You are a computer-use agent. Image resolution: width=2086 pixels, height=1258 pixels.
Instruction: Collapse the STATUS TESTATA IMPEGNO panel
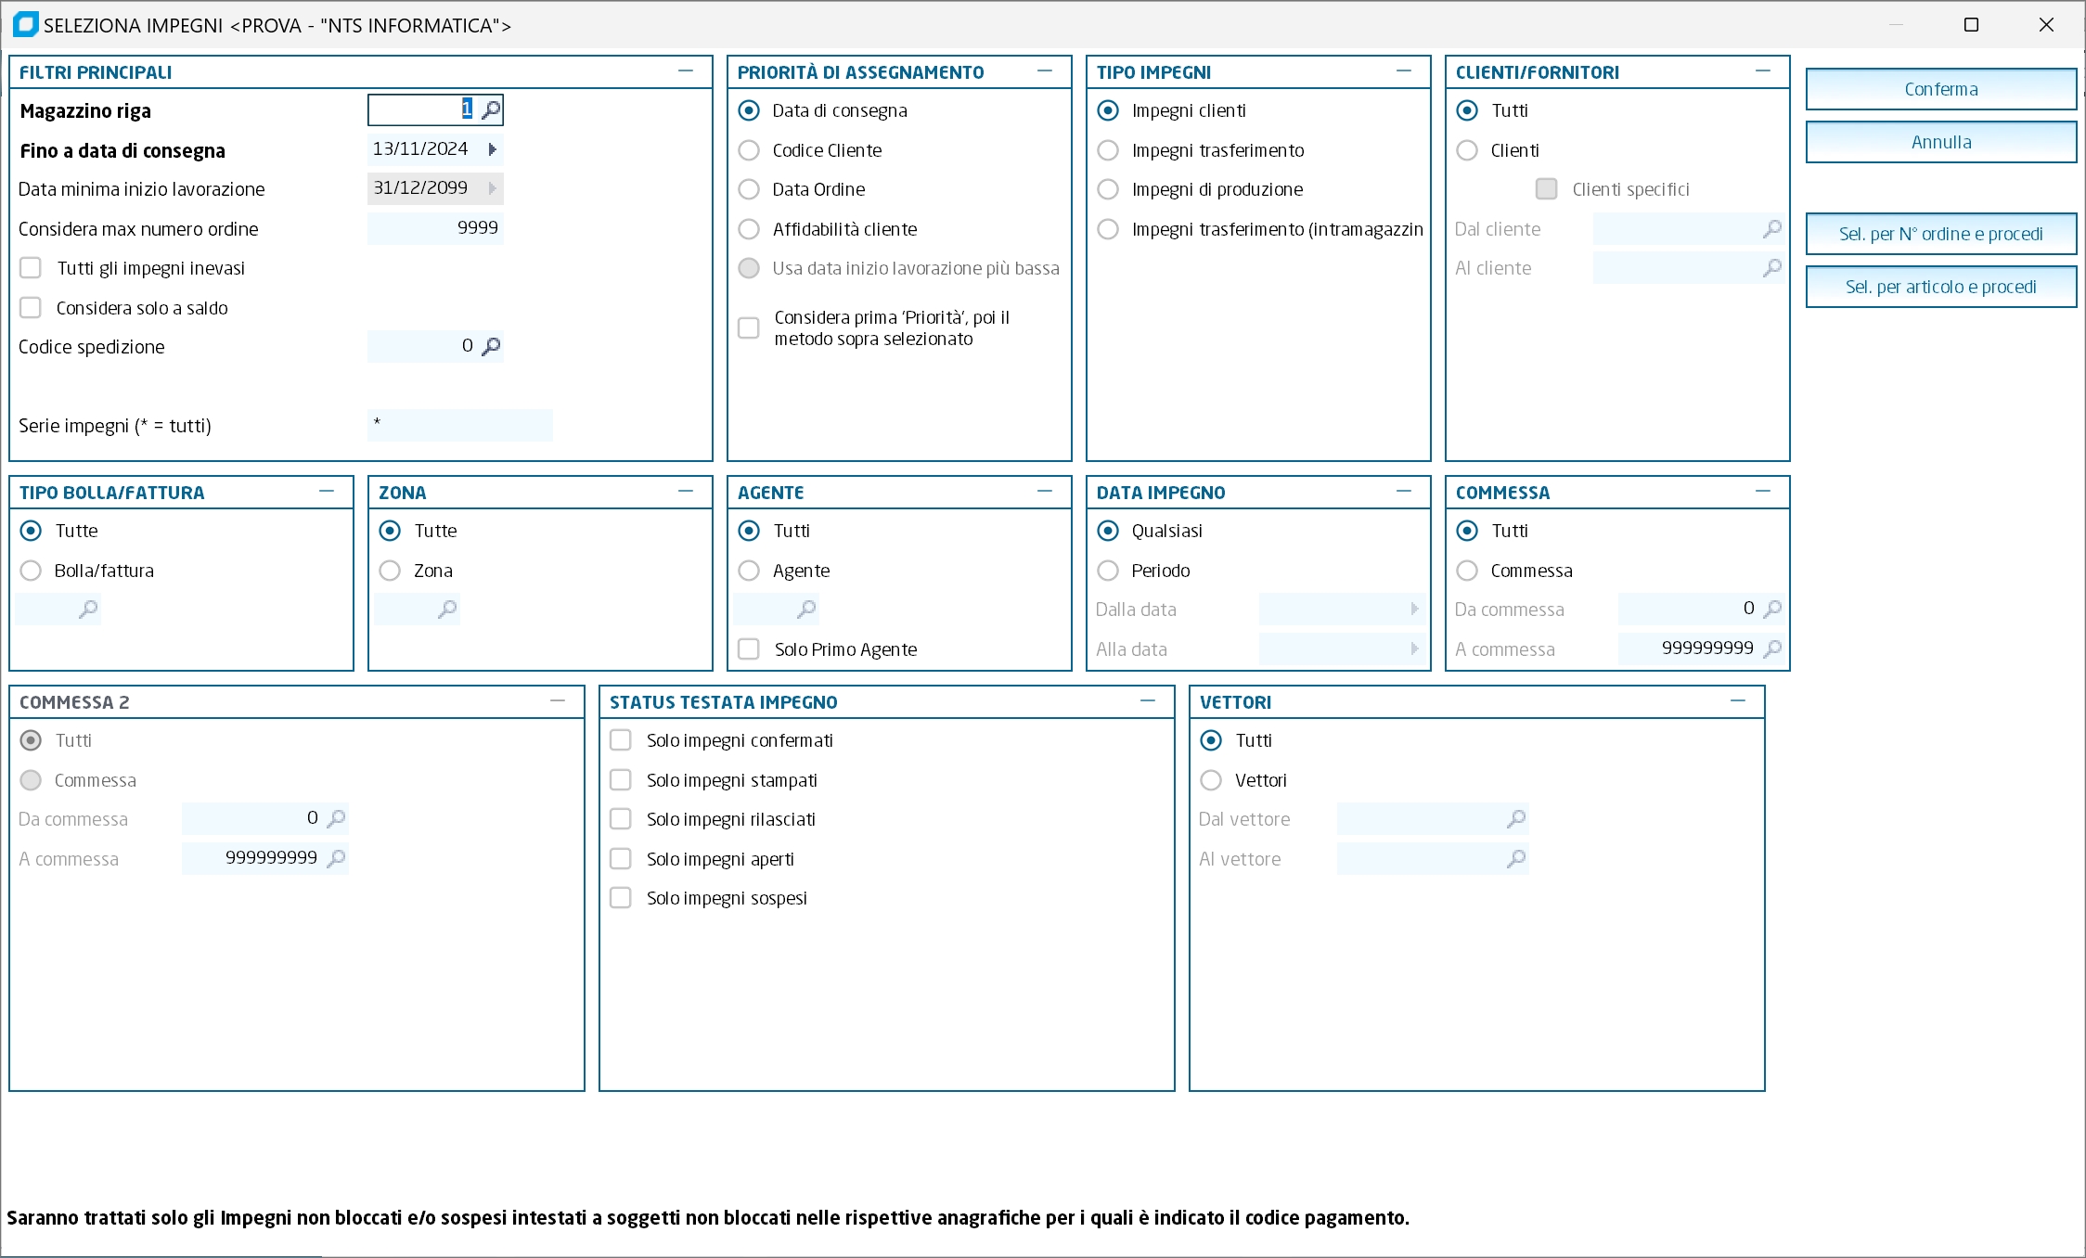(1148, 701)
